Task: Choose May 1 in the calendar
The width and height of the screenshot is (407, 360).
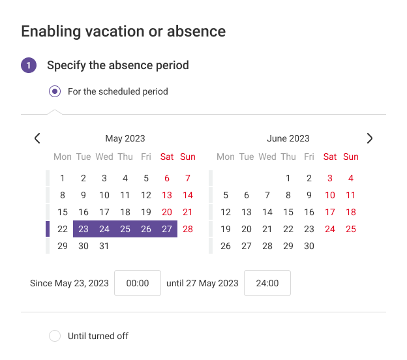Action: (63, 178)
